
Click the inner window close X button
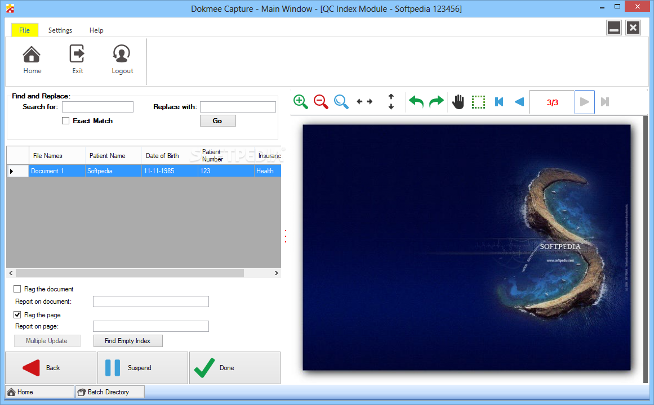click(x=633, y=28)
